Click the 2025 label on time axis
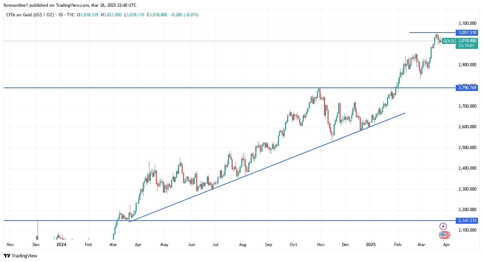The width and height of the screenshot is (483, 262). tap(371, 245)
